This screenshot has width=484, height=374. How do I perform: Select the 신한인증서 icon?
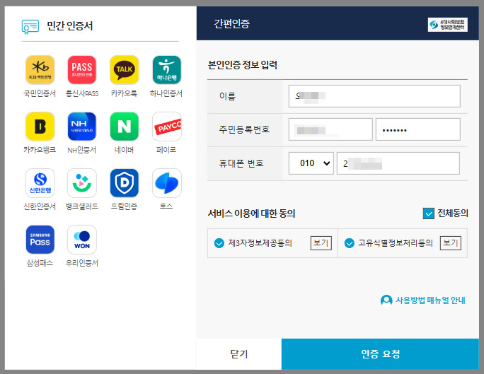click(40, 183)
